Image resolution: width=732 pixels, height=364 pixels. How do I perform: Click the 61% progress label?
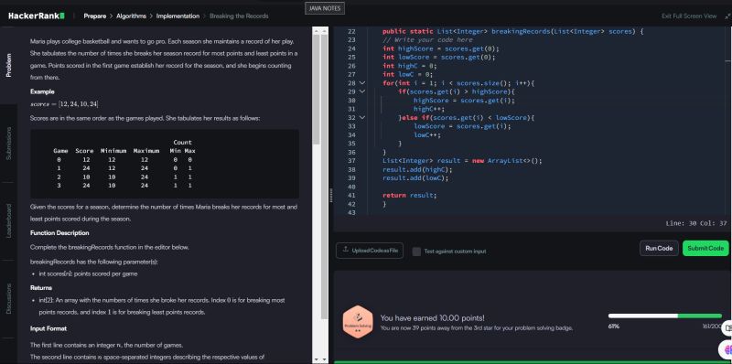[x=613, y=327]
